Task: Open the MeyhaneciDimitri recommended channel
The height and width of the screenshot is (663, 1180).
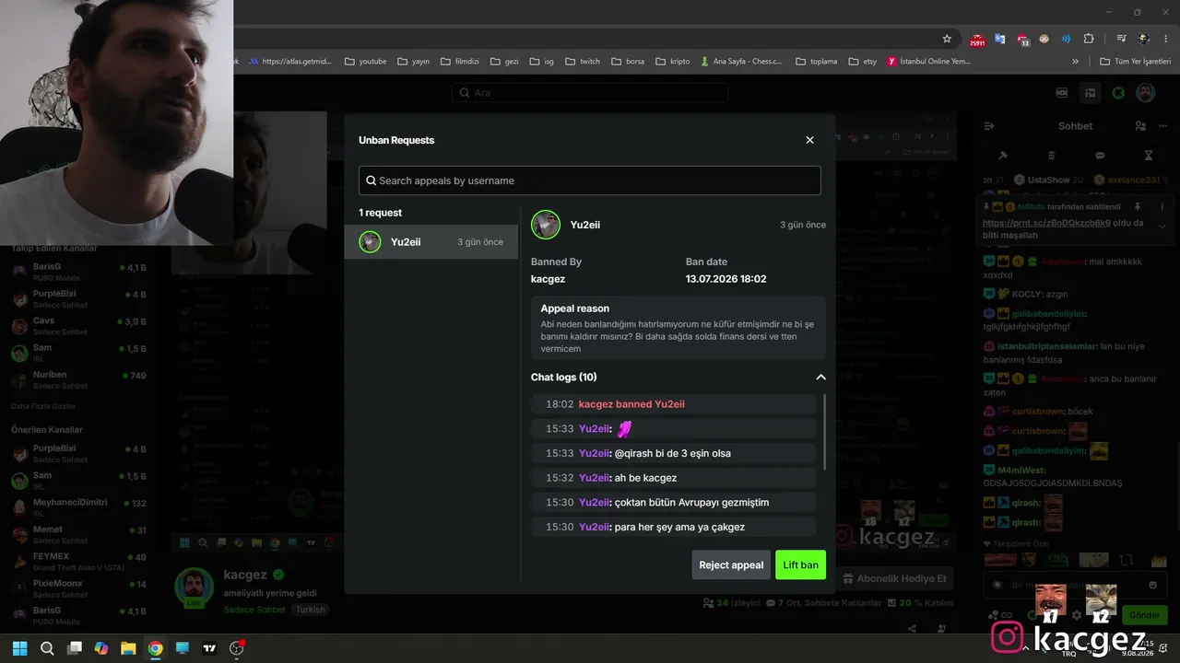Action: [78, 506]
